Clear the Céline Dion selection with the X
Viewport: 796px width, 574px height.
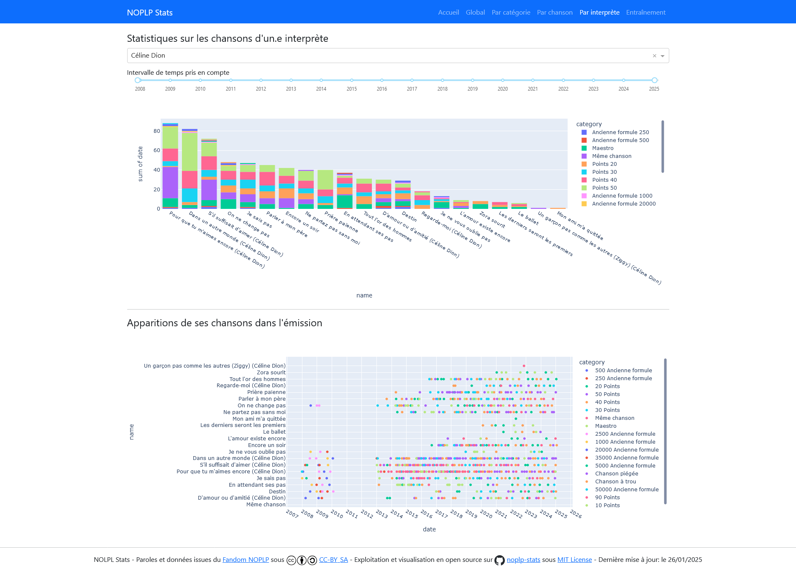[655, 56]
